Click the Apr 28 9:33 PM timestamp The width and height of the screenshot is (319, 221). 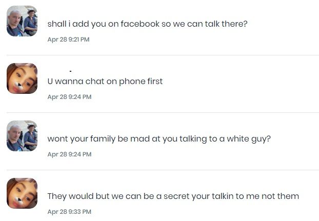click(69, 212)
